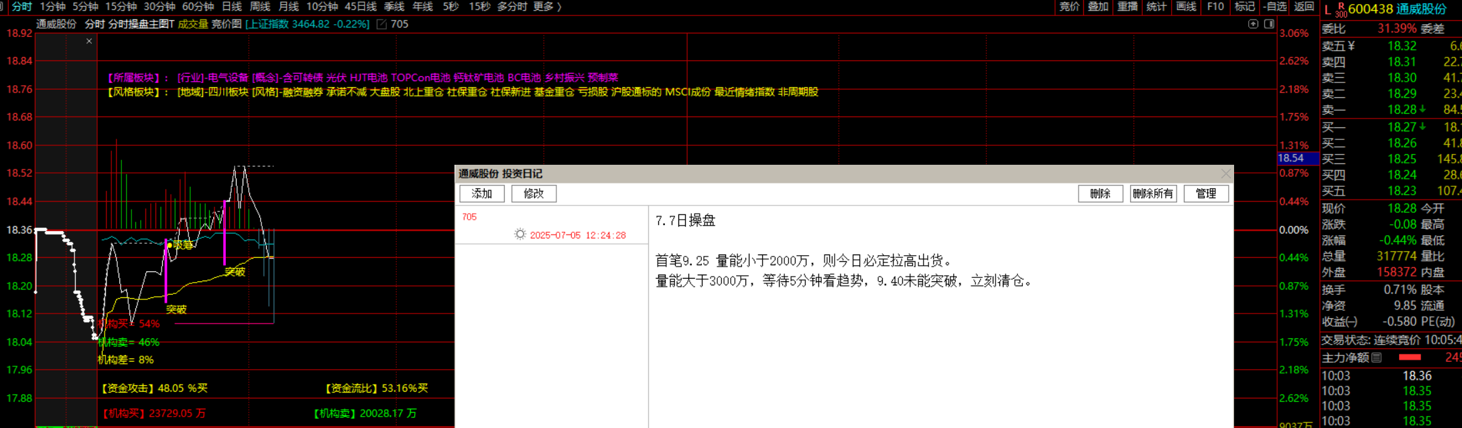Select the 705 diary entry in list

tap(551, 226)
